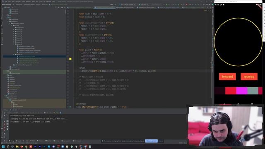Click the wide red color block in emulator
265x149 pixels.
coord(231,91)
